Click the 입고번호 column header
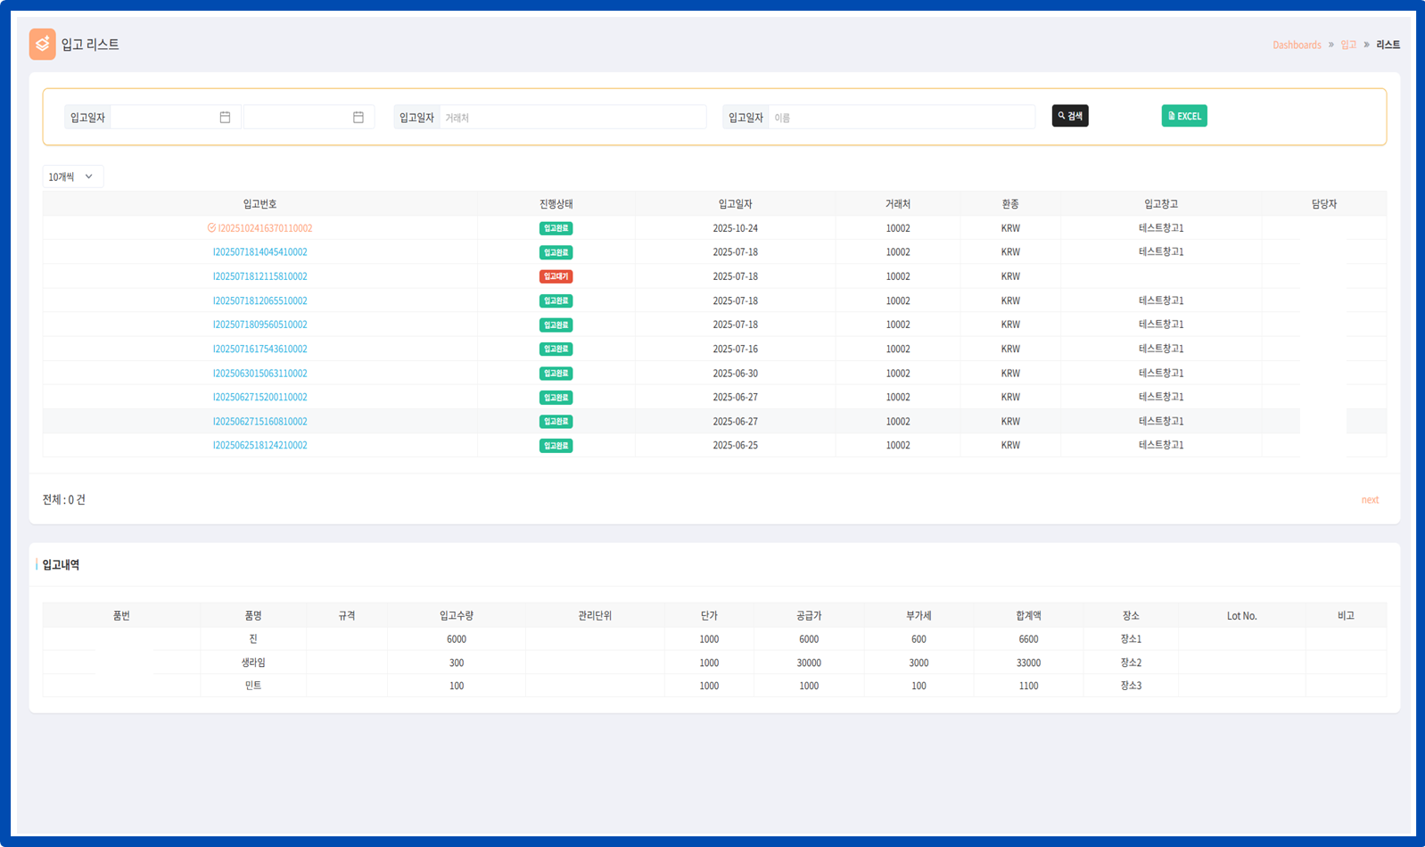This screenshot has height=847, width=1425. [x=259, y=204]
